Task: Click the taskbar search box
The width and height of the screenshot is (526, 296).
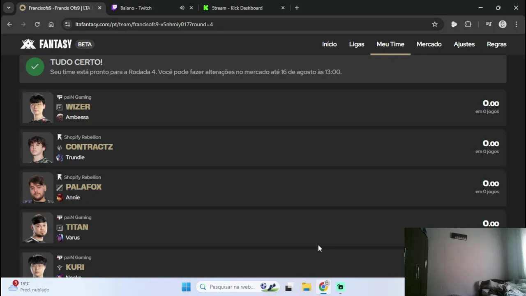Action: click(x=238, y=287)
